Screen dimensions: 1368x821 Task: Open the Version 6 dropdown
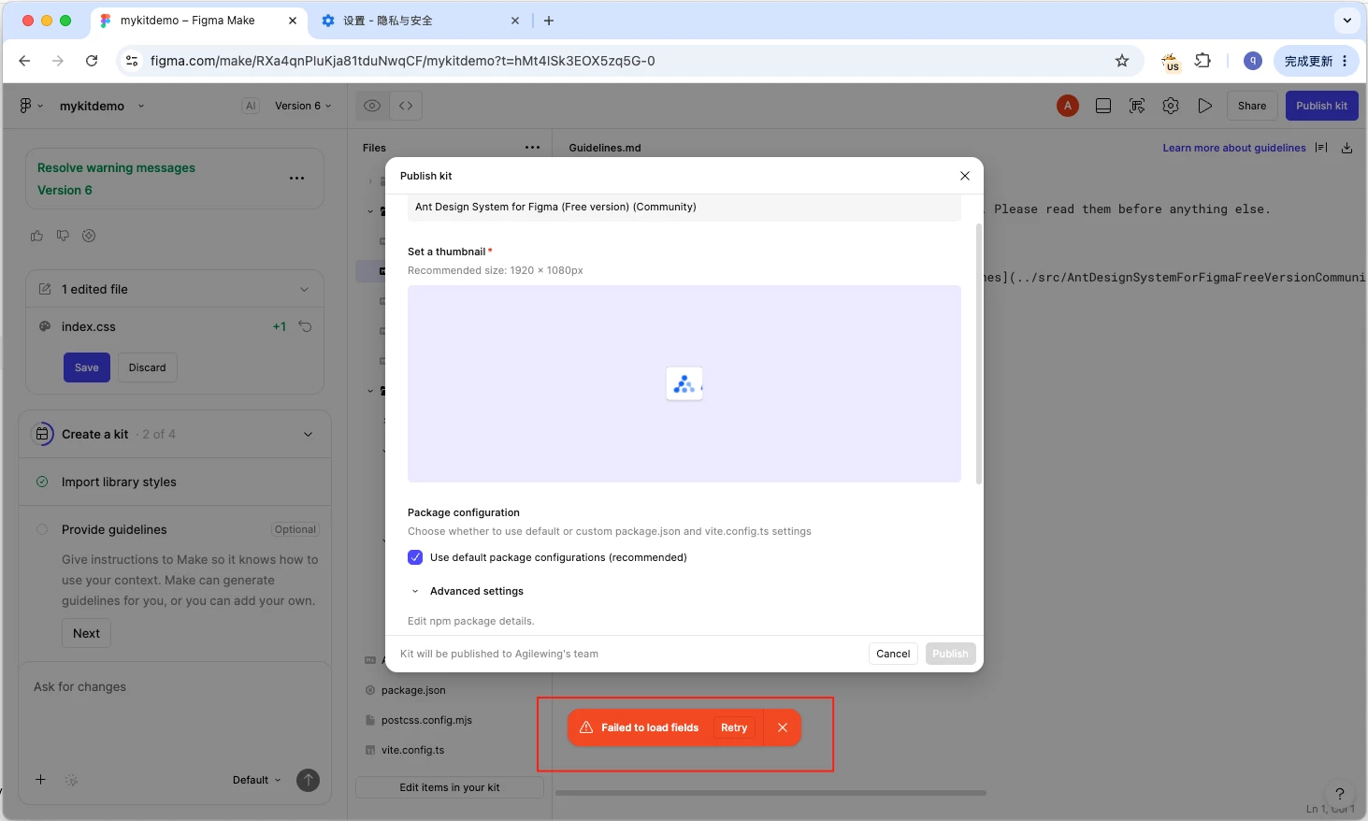click(x=303, y=106)
